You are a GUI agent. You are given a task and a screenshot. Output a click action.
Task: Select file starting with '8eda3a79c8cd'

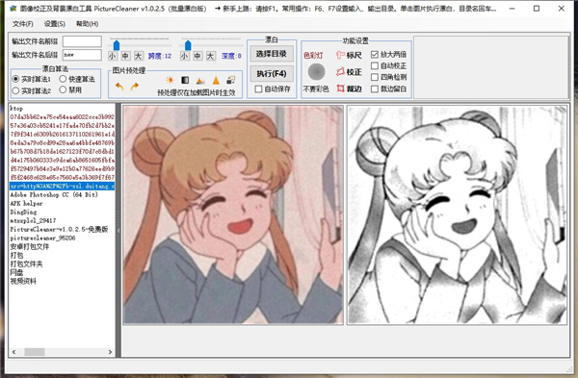pyautogui.click(x=62, y=142)
